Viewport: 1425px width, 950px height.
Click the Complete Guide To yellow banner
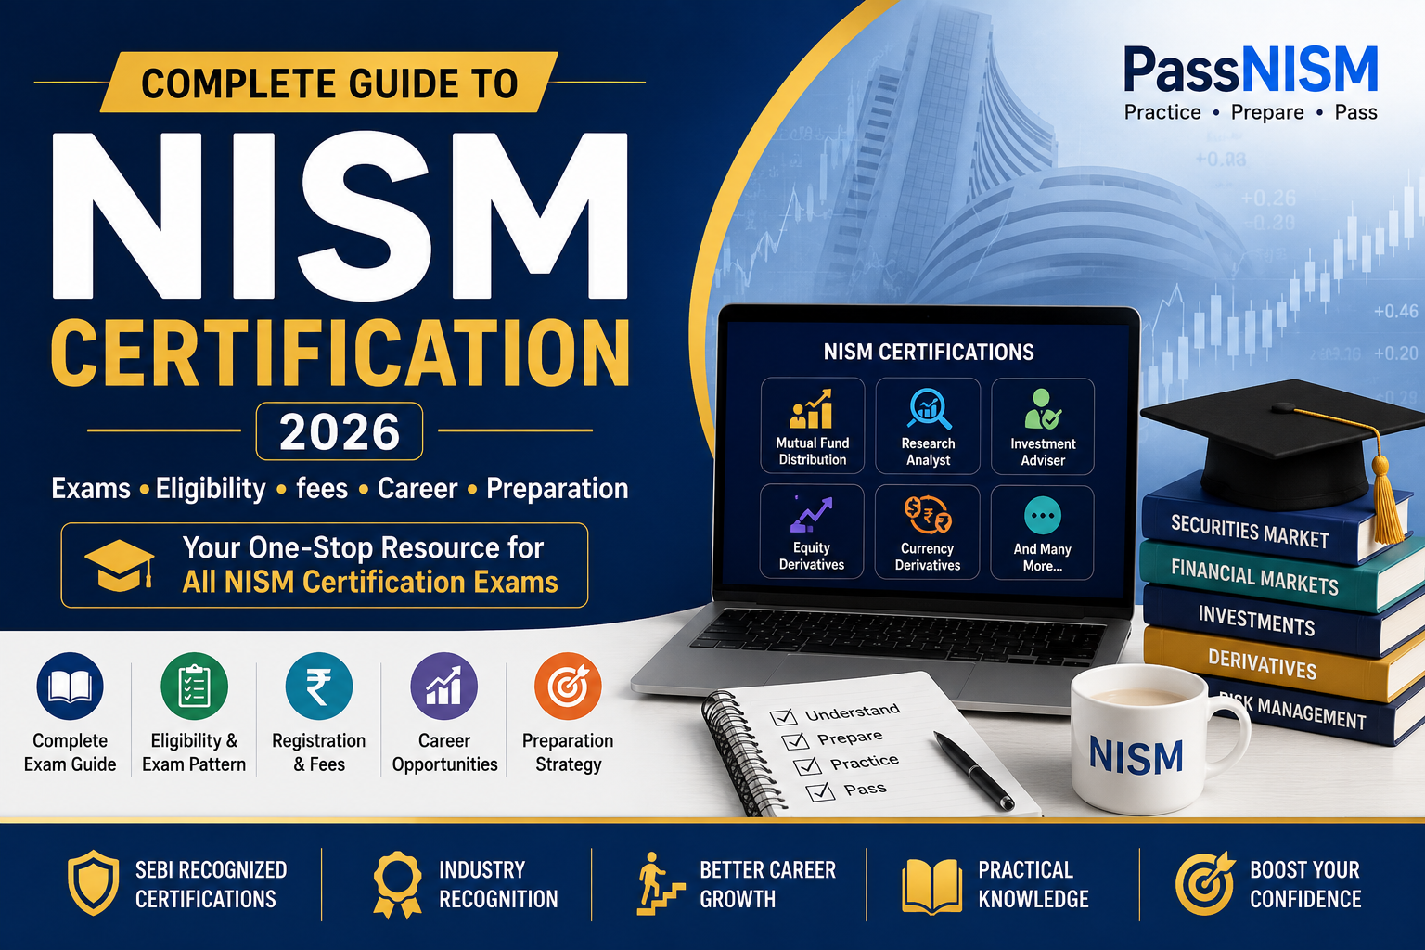[329, 83]
